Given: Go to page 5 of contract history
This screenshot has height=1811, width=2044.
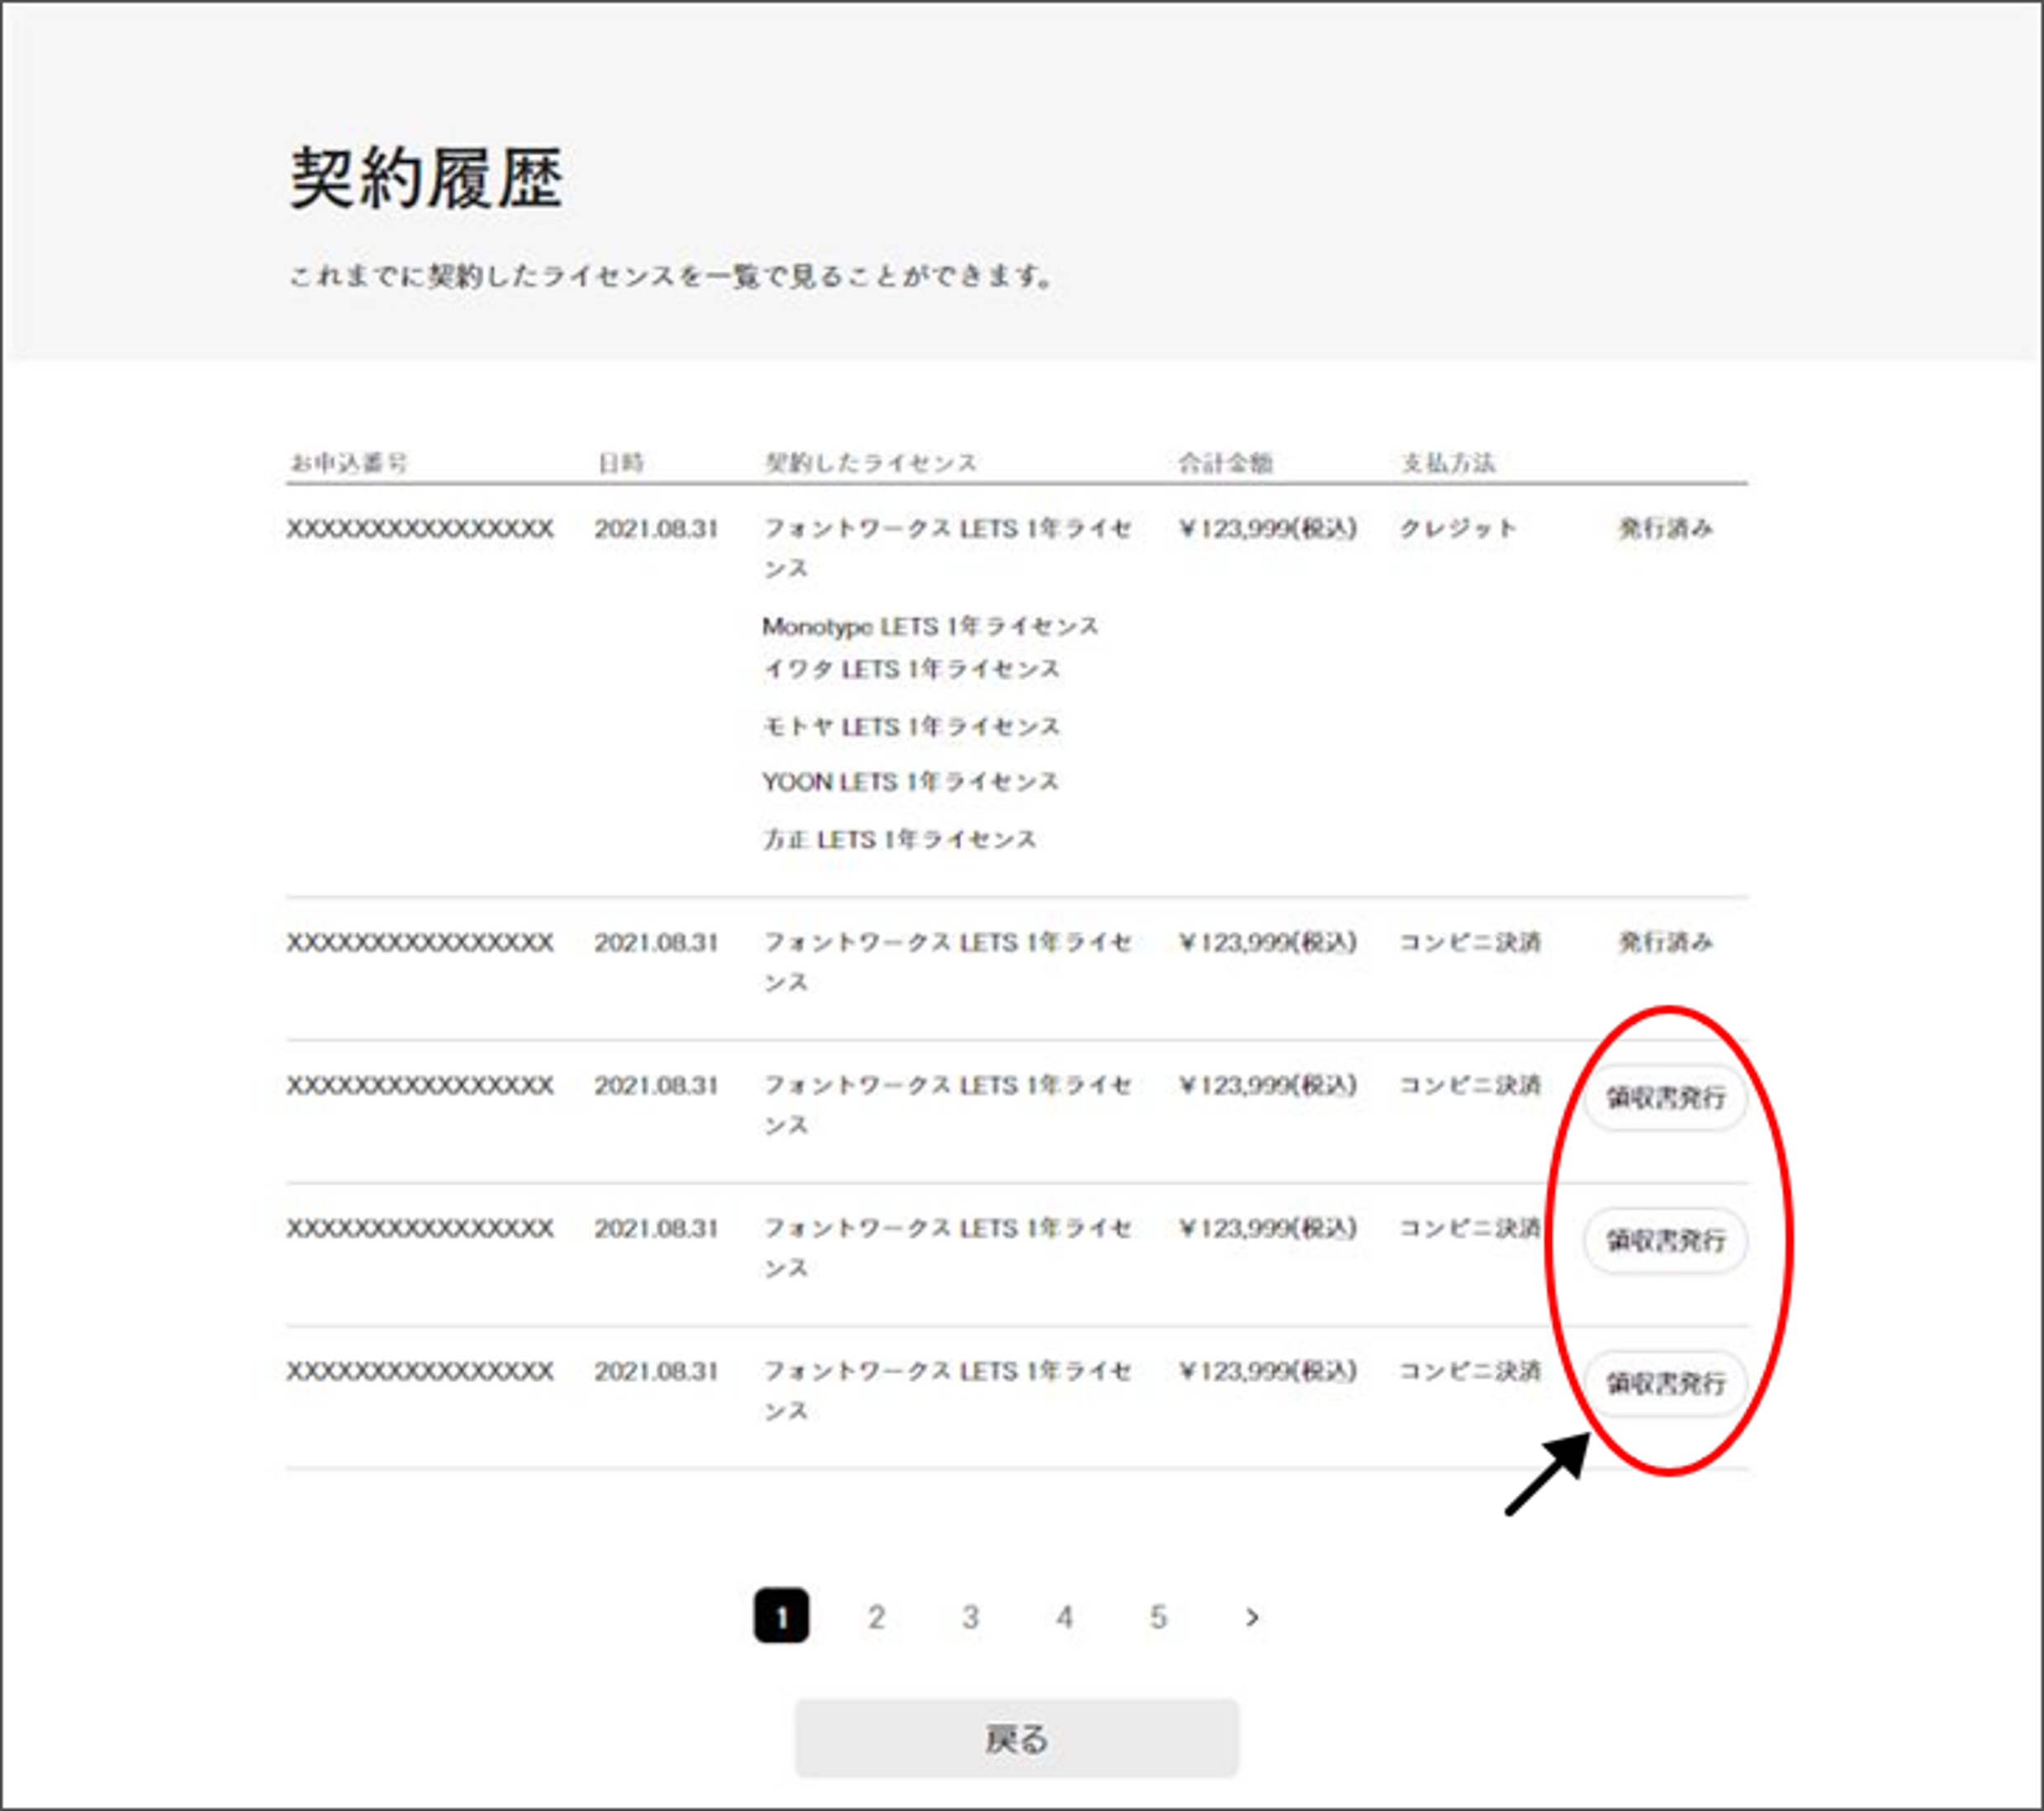Looking at the screenshot, I should pyautogui.click(x=1158, y=1617).
